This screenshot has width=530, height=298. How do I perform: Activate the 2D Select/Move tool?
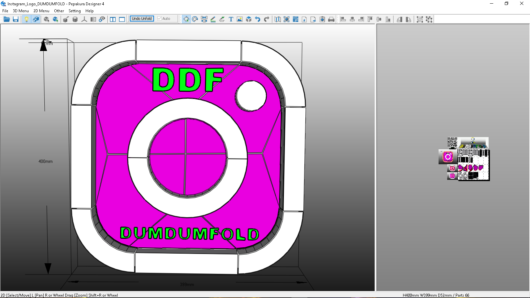[186, 19]
